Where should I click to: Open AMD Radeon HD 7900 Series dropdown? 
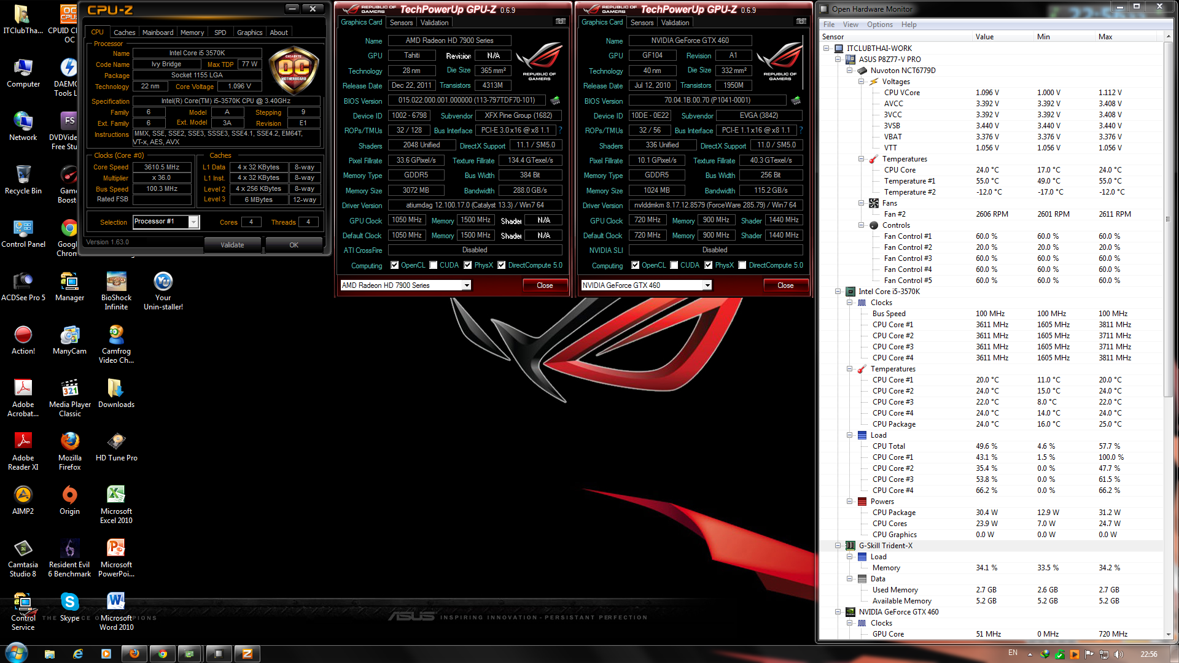tap(467, 285)
